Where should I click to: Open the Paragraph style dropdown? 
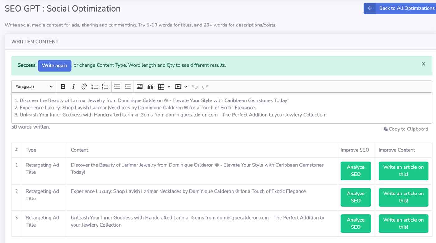[34, 87]
